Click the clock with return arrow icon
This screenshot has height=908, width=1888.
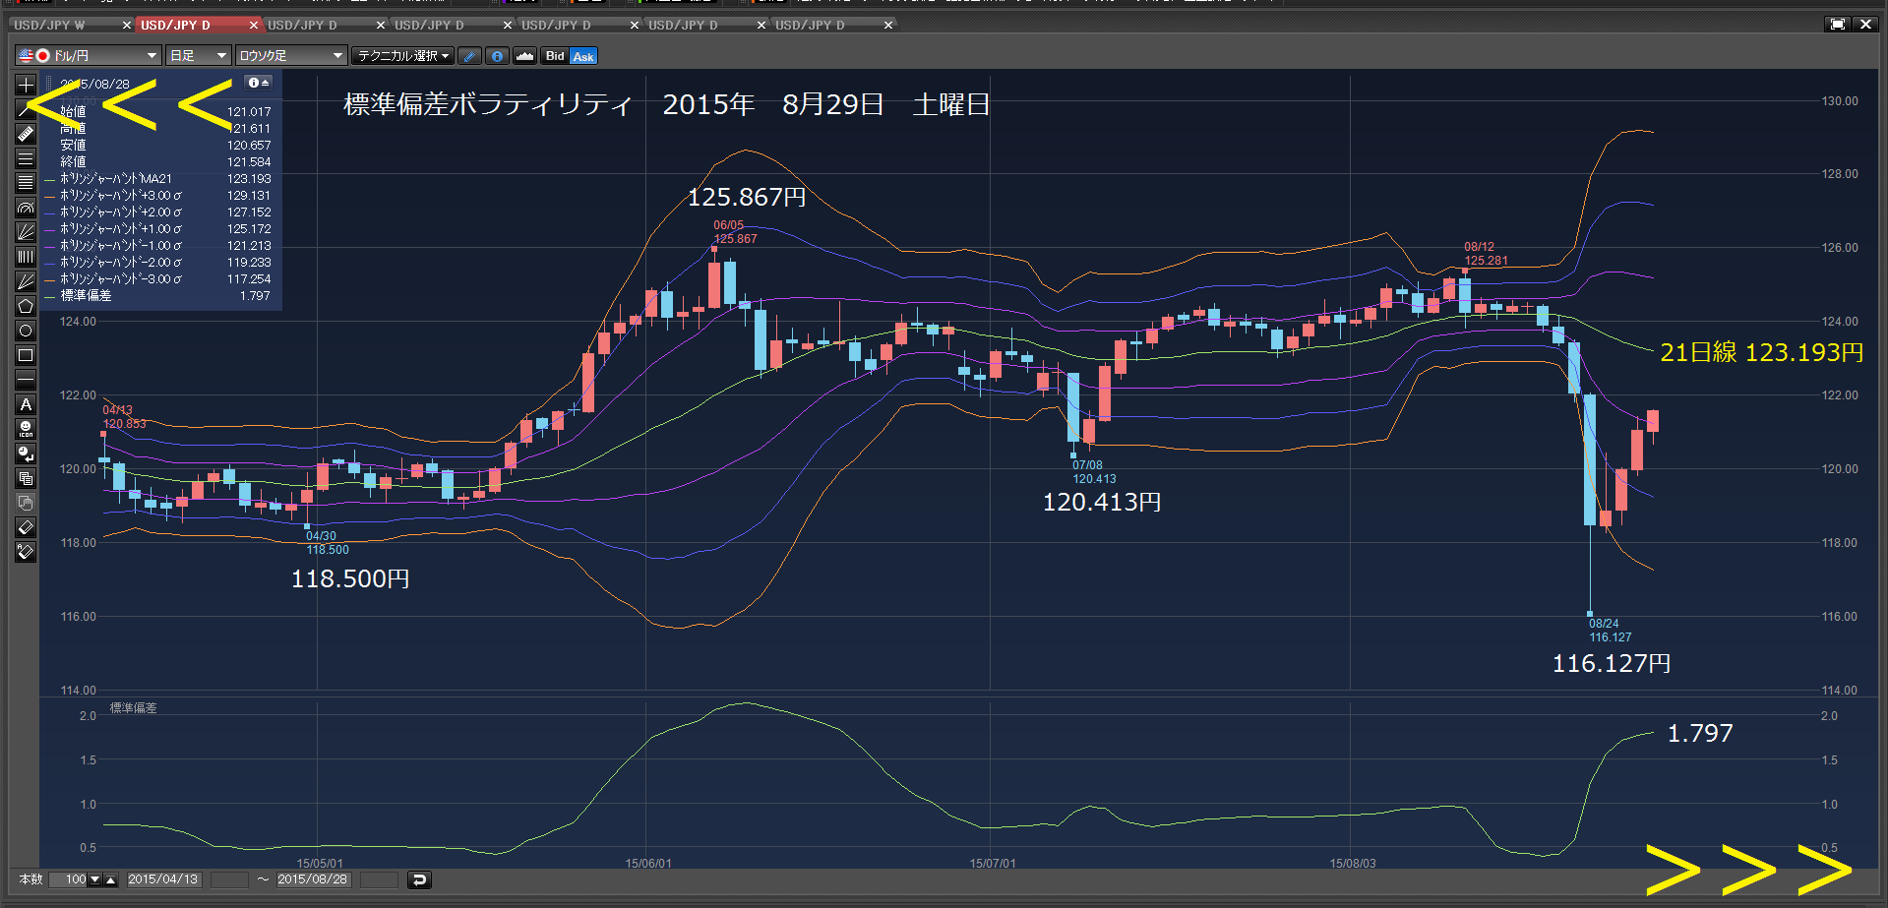(26, 454)
